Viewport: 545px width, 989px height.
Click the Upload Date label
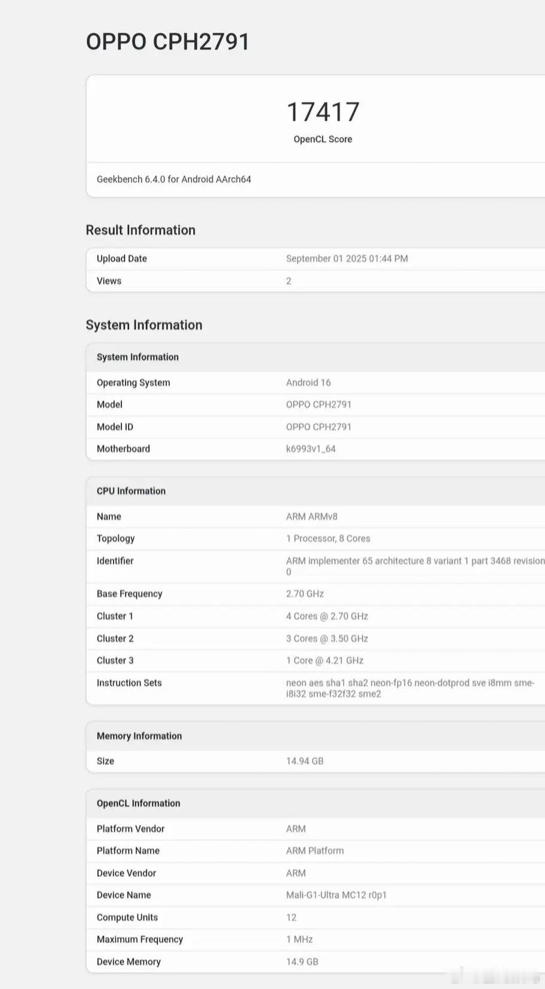(x=122, y=259)
